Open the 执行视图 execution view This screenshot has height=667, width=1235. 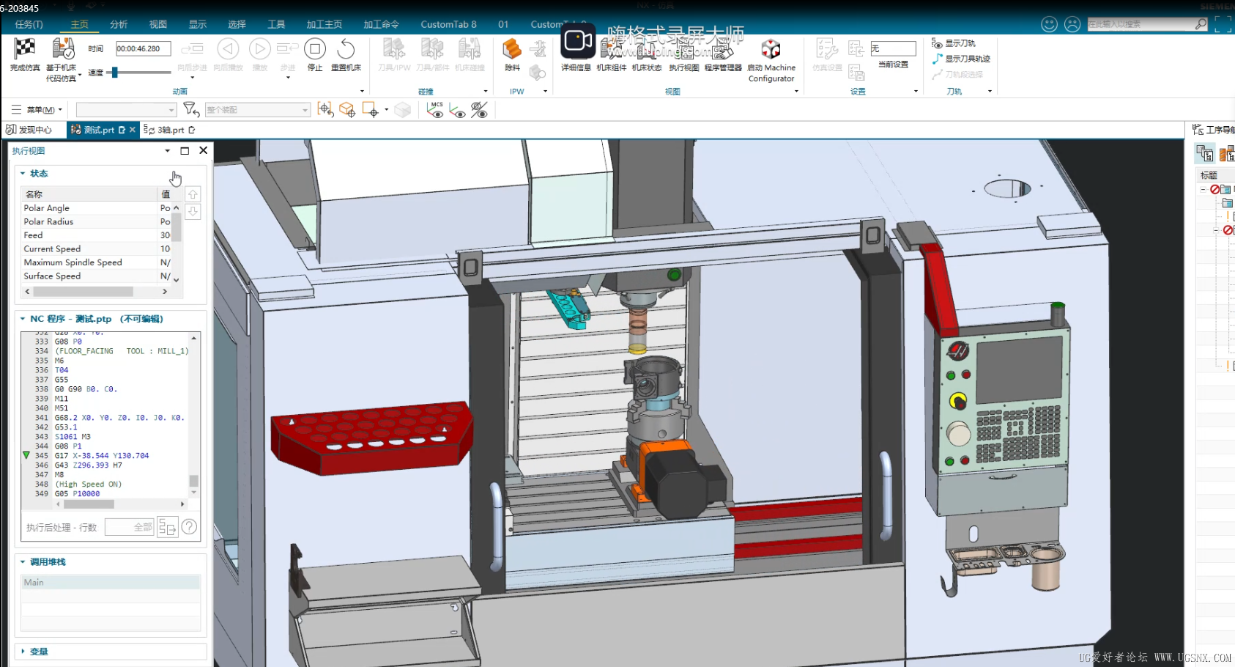coord(683,55)
